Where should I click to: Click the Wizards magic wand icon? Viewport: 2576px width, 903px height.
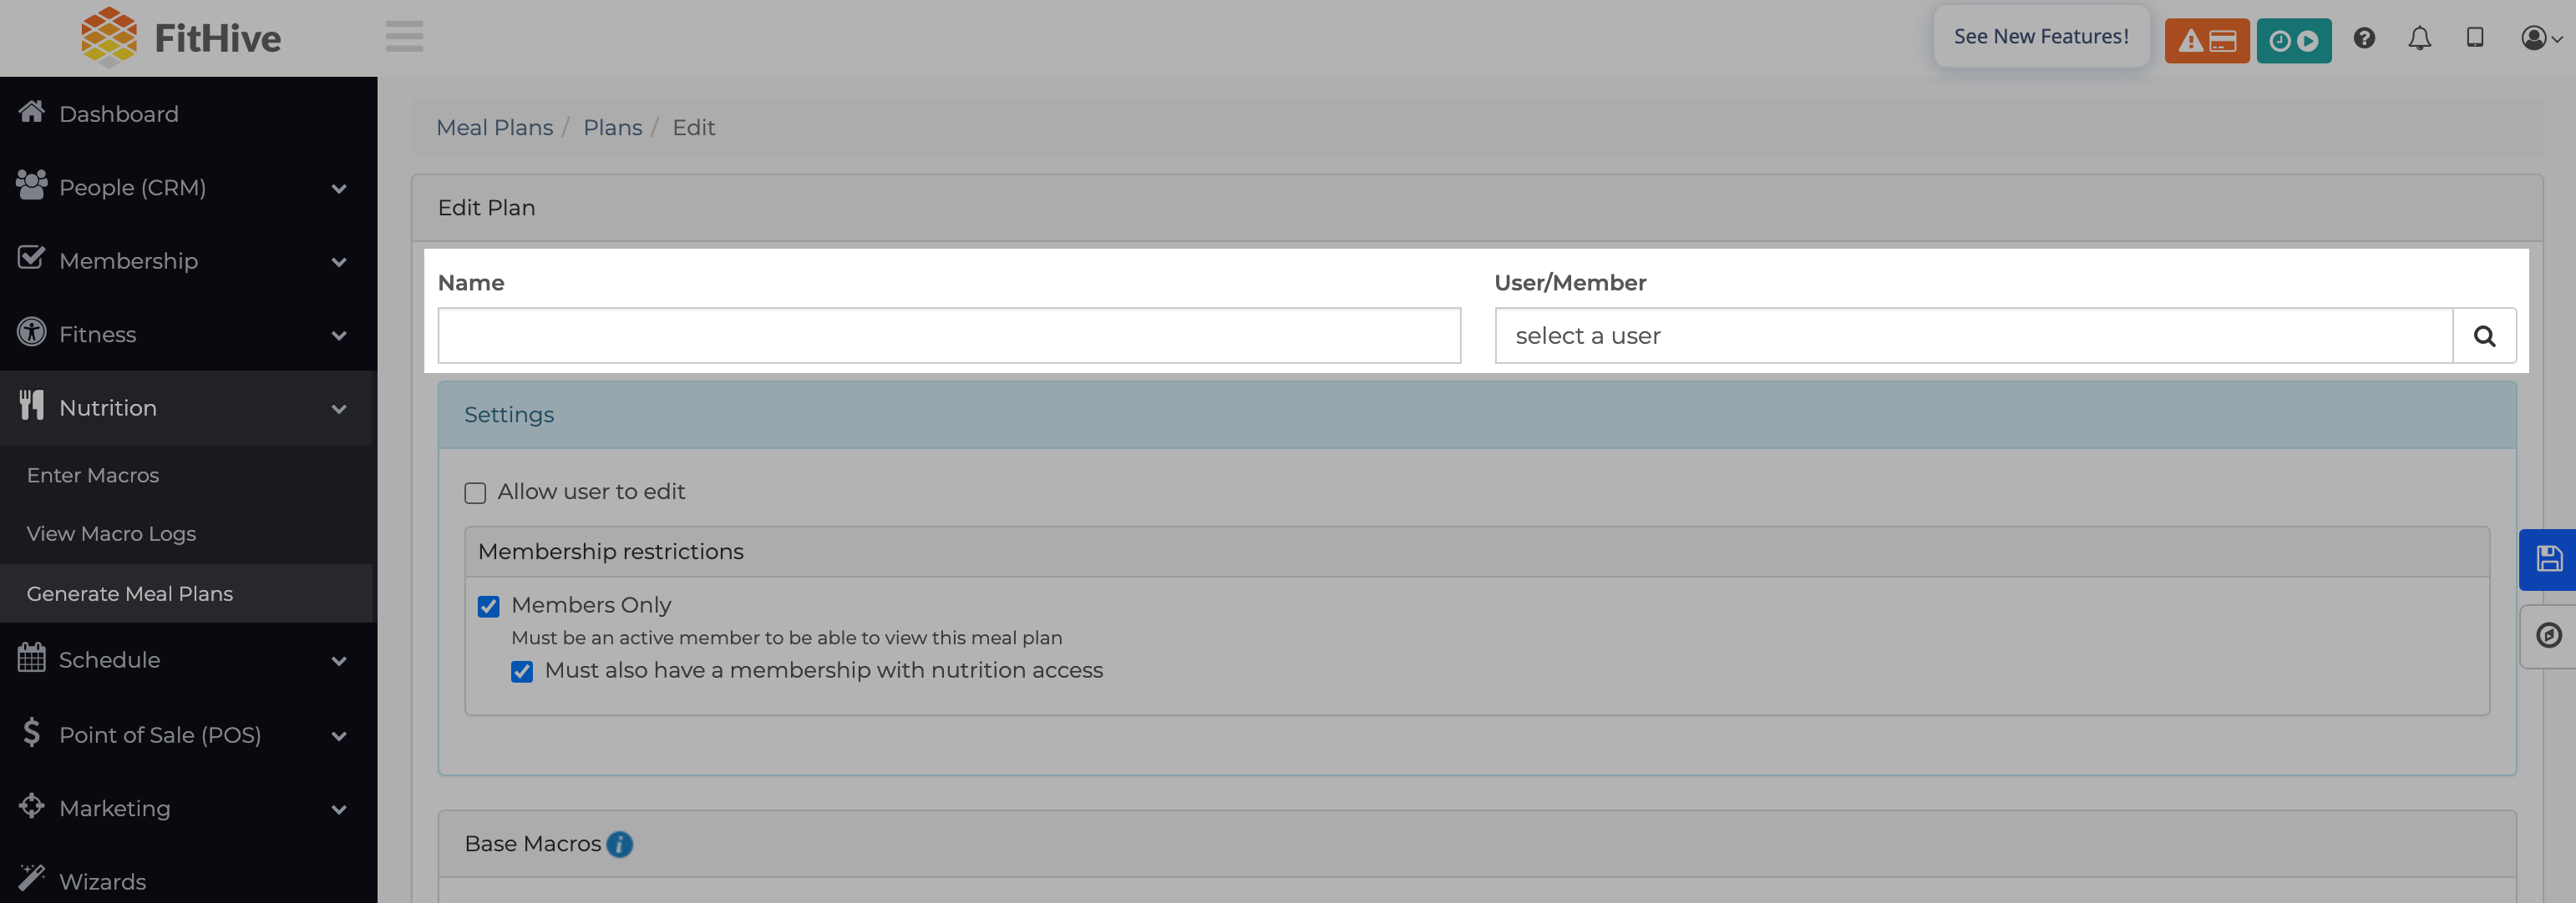click(x=32, y=878)
